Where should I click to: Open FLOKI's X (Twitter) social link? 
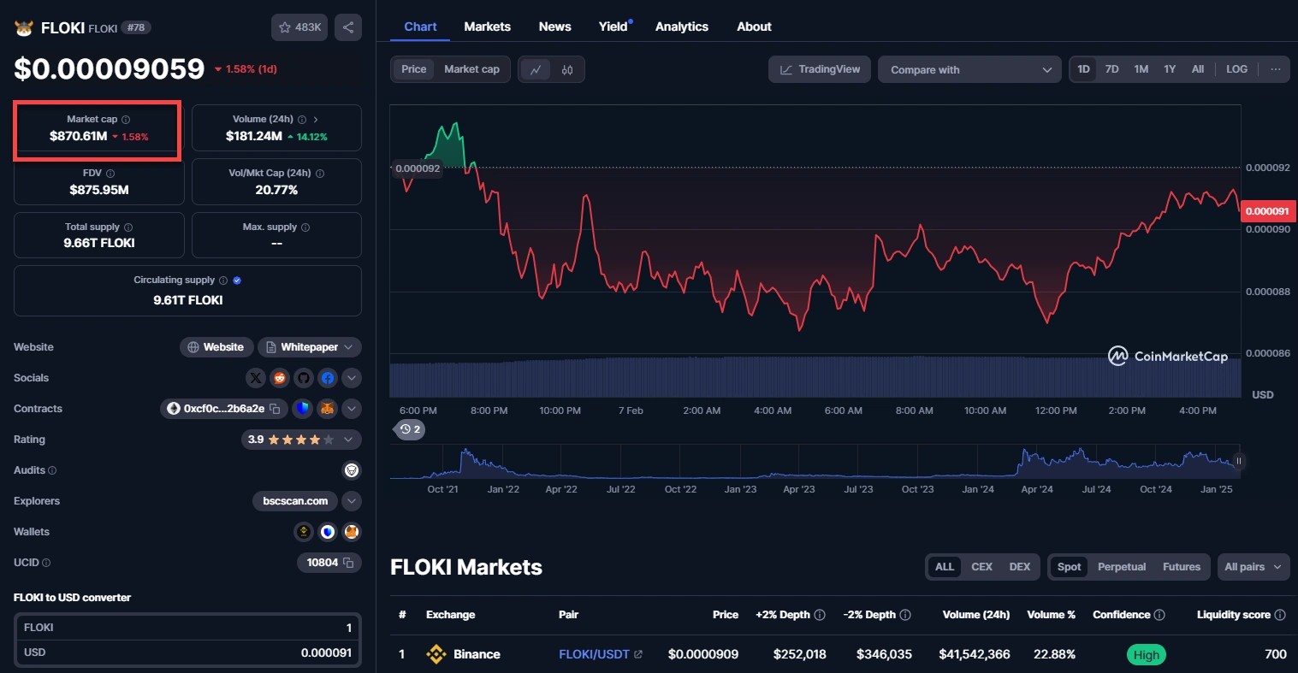pyautogui.click(x=256, y=378)
